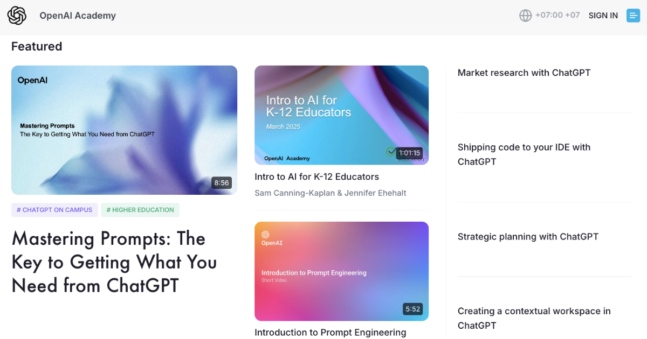Screen dimensions: 647x339
Task: Click the 1:01:15 duration badge
Action: [x=409, y=153]
